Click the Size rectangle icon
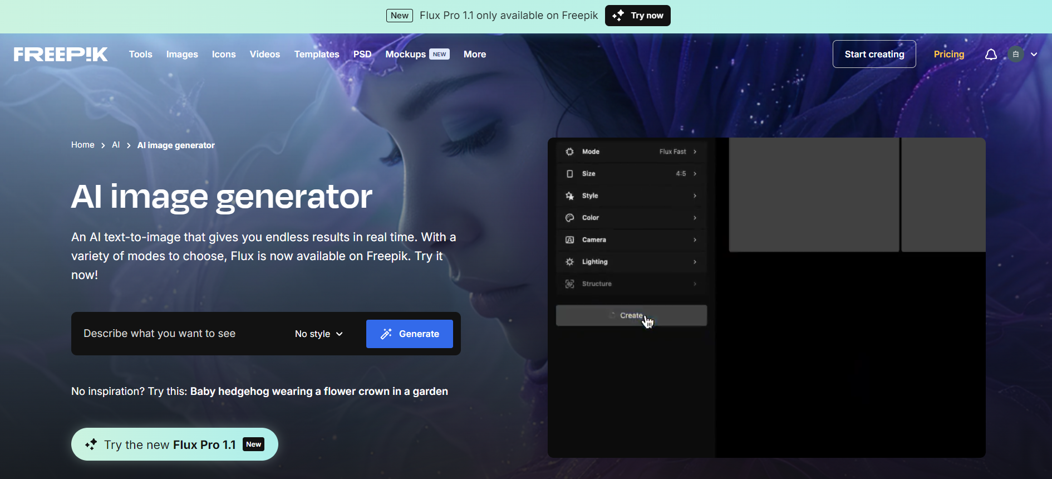The image size is (1052, 479). tap(569, 174)
